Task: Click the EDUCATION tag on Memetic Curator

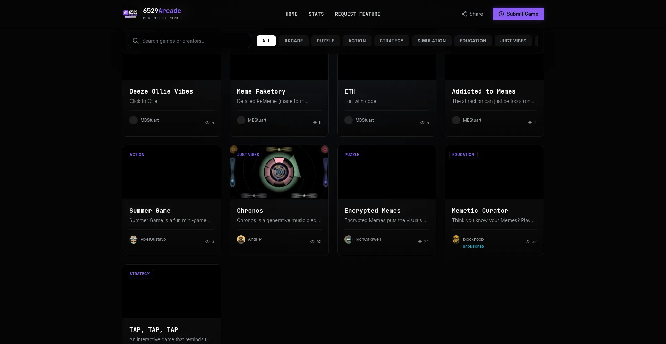Action: coord(463,155)
